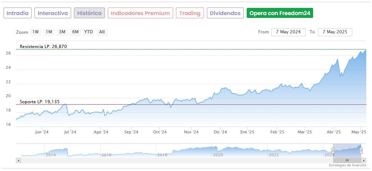Set zoom range to 1M
Image resolution: width=372 pixels, height=171 pixels.
(49, 32)
